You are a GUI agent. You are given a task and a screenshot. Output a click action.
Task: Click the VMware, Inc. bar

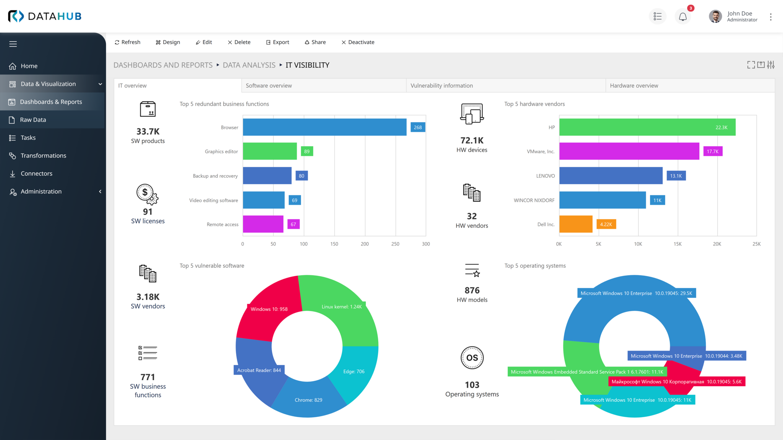(x=629, y=151)
